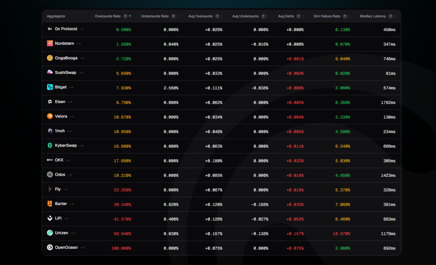This screenshot has height=265, width=436.
Task: Click the Fly logo icon
Action: pos(50,189)
